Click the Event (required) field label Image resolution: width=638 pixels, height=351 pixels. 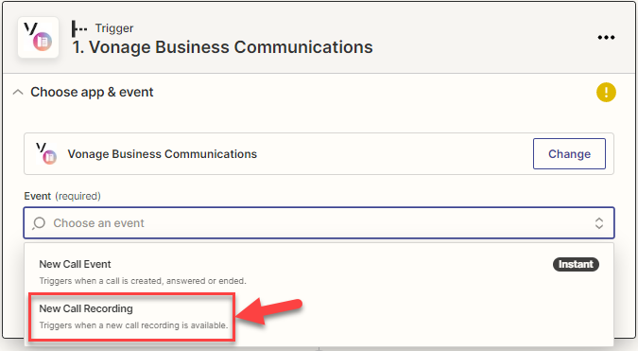[62, 196]
